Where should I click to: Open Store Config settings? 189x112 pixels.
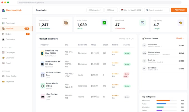(16, 76)
